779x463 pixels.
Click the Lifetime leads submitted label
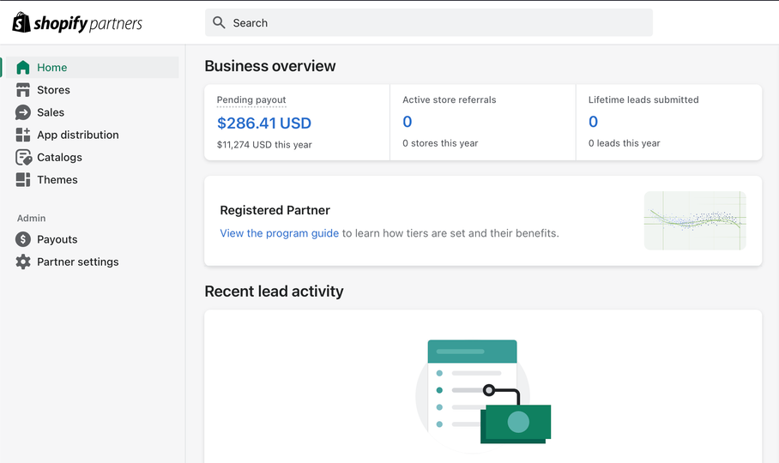tap(643, 99)
